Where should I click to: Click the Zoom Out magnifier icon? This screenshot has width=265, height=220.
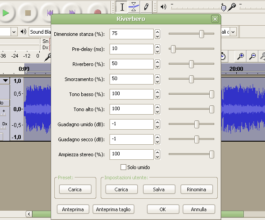tap(253, 56)
